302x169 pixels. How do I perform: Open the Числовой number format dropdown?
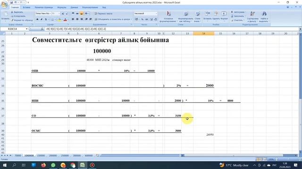coord(156,14)
